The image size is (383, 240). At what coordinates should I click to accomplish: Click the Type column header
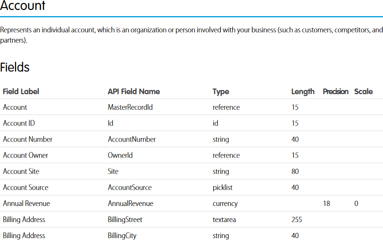(x=221, y=92)
